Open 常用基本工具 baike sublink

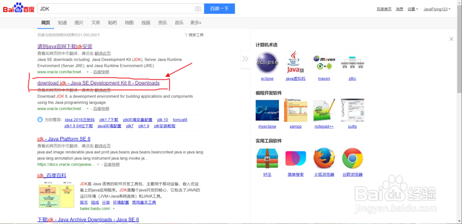point(144,202)
